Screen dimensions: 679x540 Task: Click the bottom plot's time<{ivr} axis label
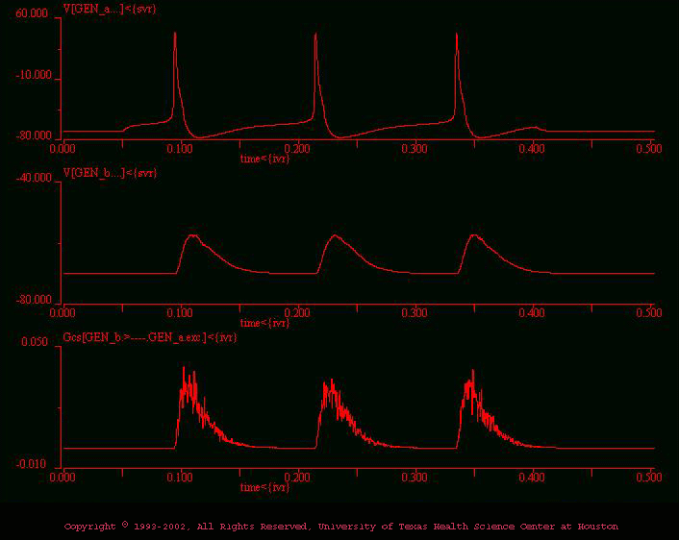[264, 487]
